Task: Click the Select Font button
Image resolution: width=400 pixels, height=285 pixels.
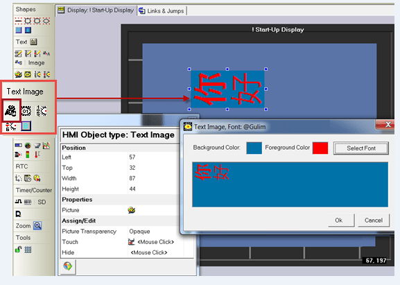Action: coord(361,148)
